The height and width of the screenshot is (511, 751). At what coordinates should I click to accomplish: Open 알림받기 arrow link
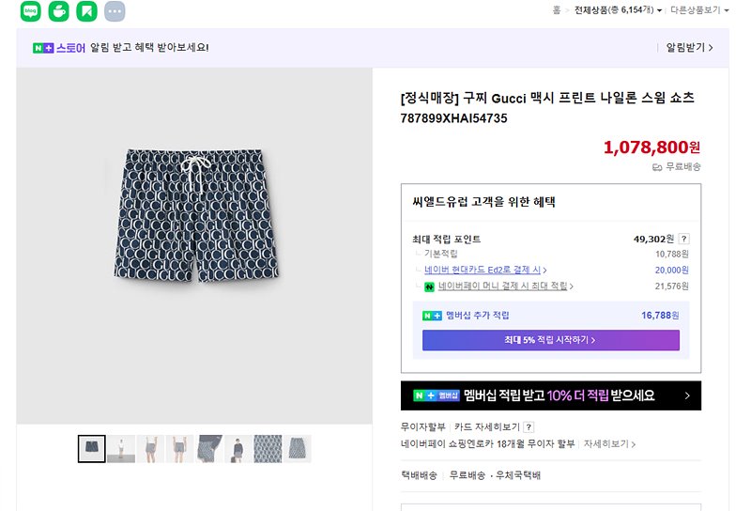coord(689,48)
